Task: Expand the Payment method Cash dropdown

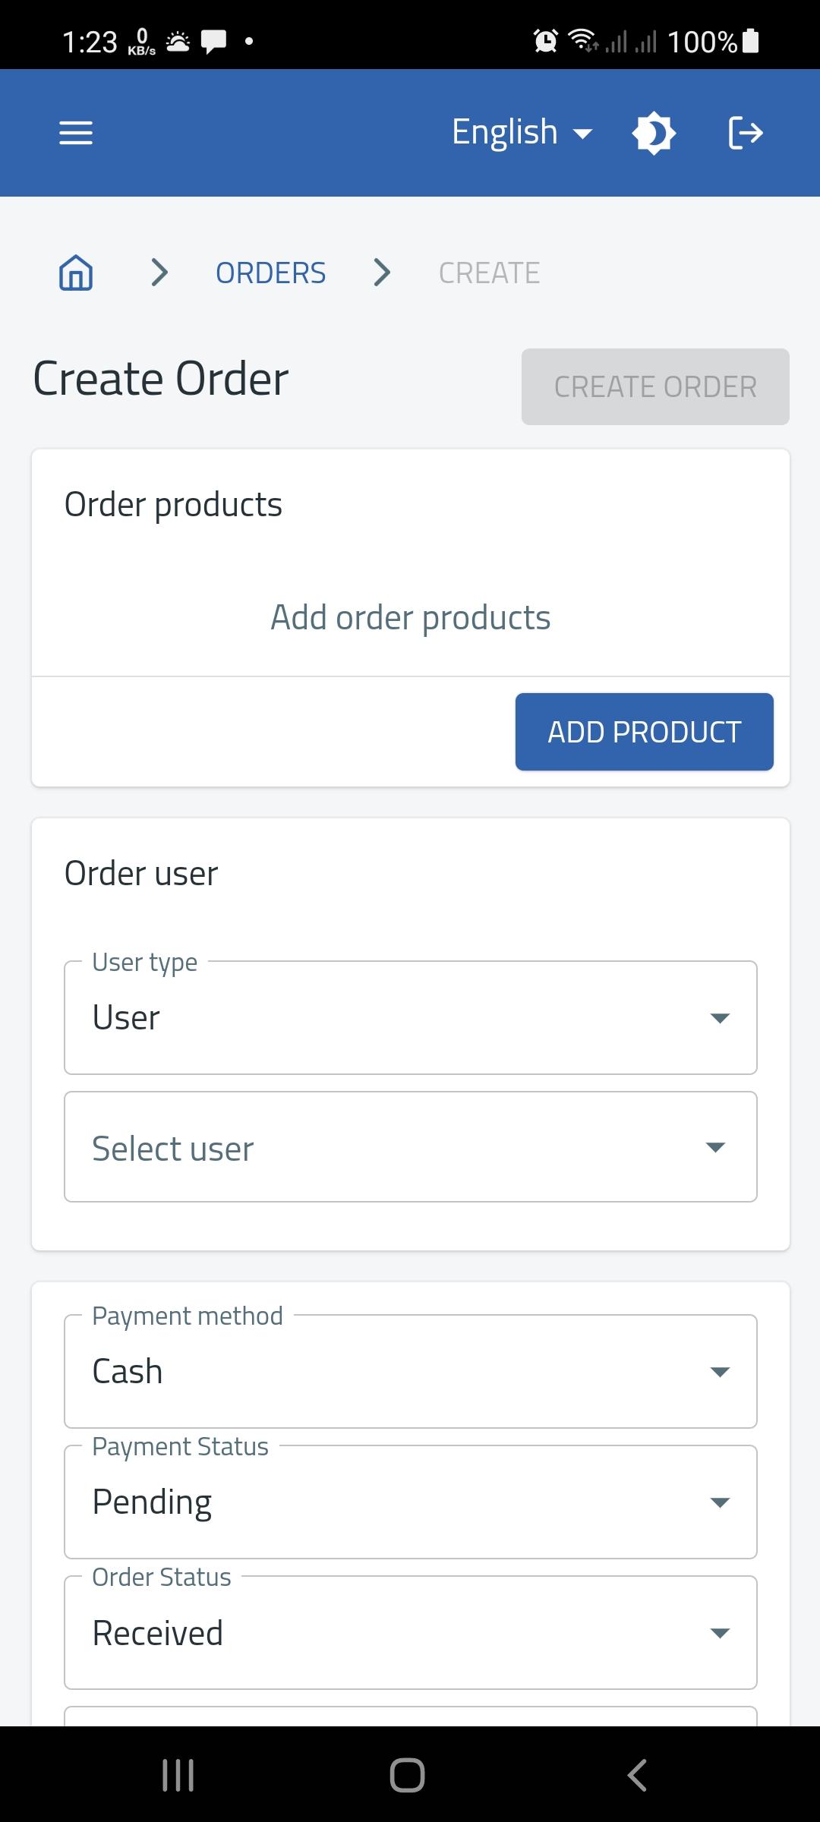Action: (411, 1371)
